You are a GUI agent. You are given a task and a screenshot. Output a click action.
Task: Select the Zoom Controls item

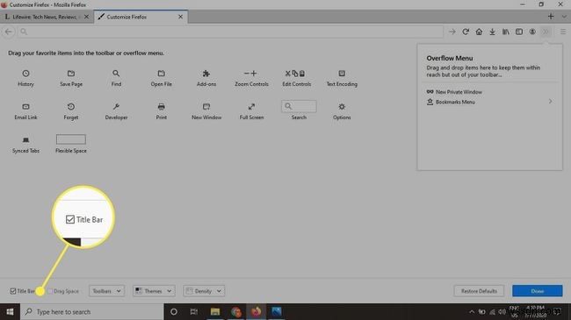click(251, 78)
